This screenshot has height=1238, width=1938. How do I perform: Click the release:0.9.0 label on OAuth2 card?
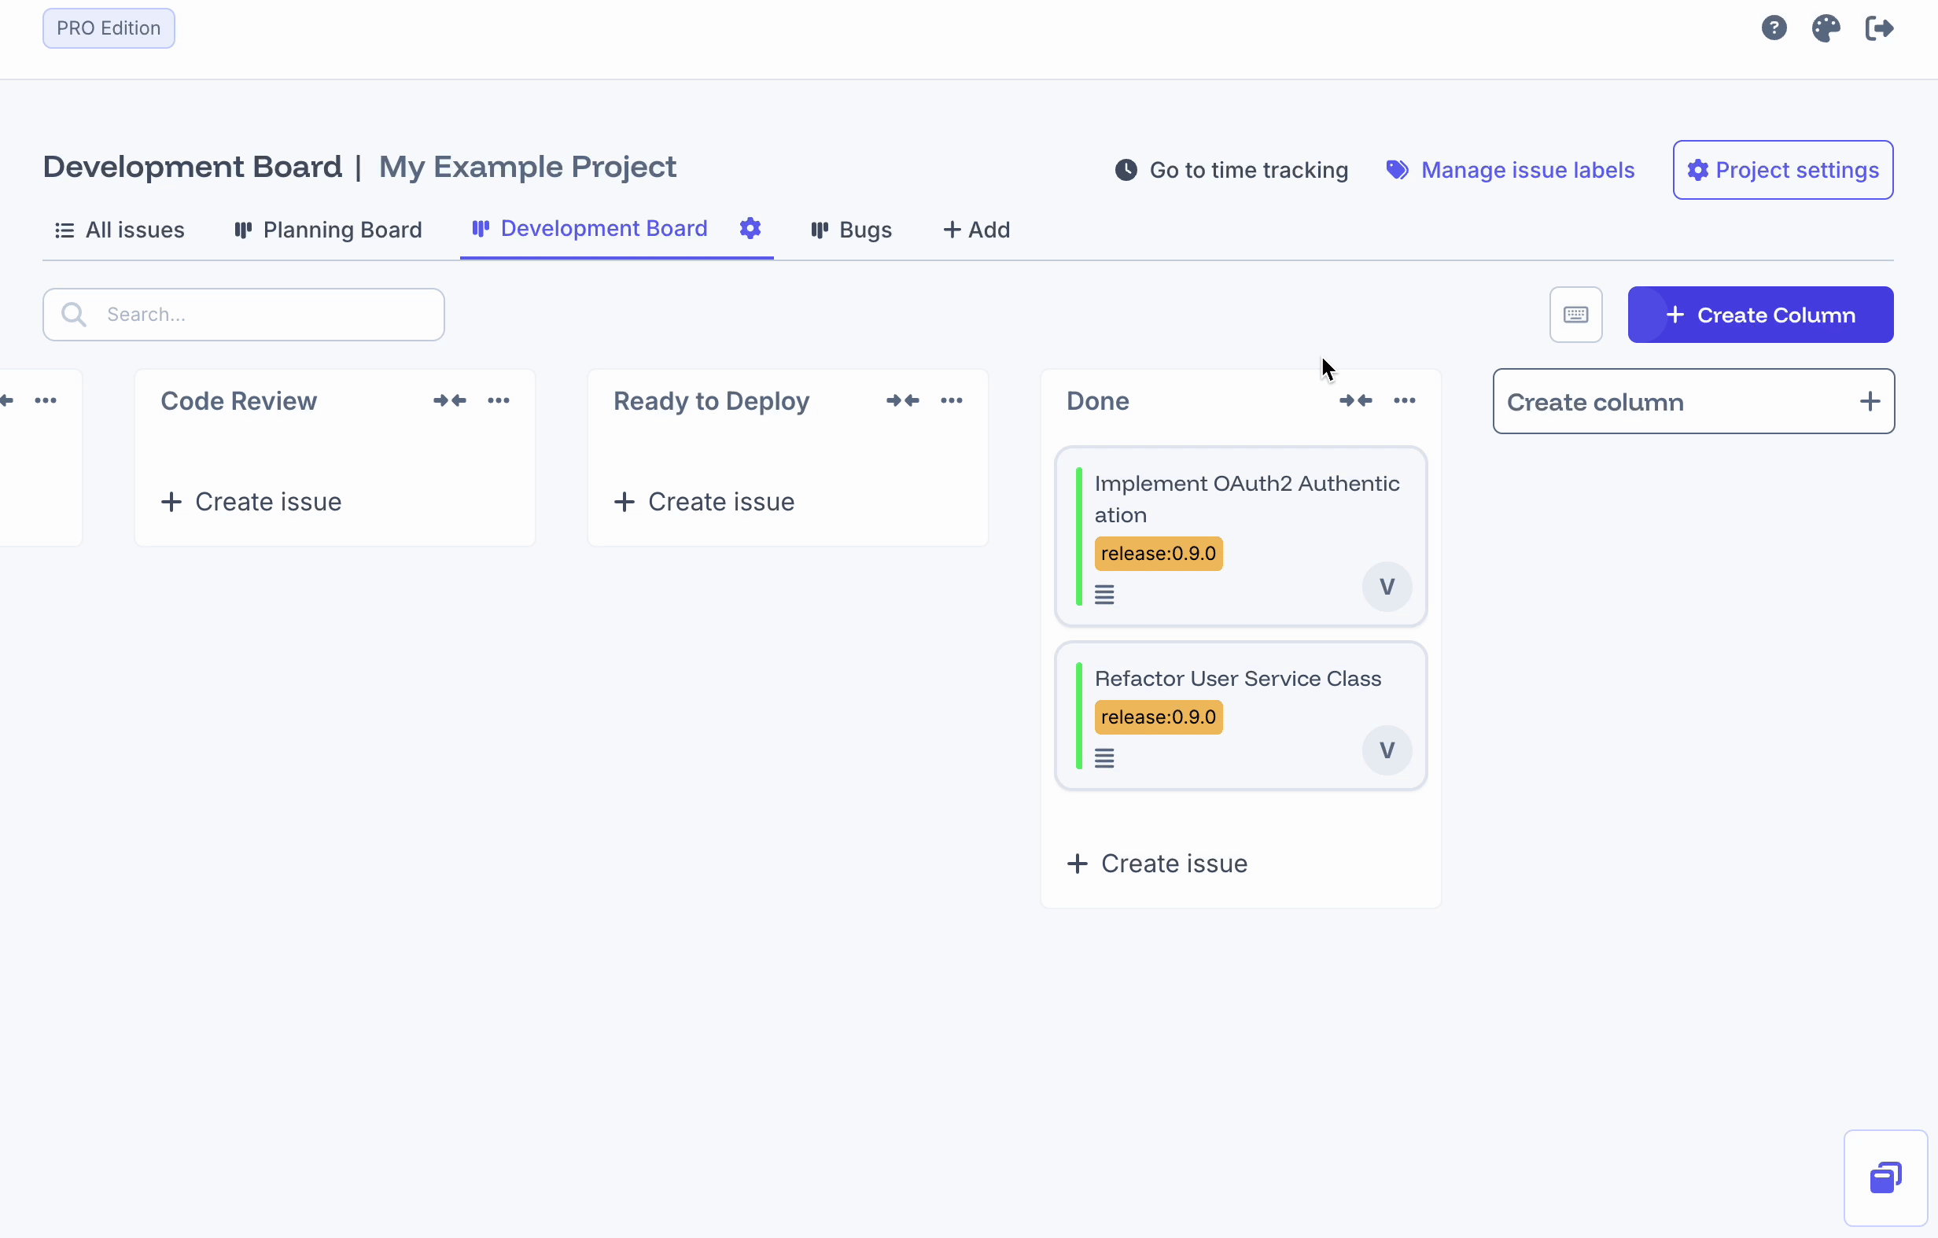coord(1157,554)
